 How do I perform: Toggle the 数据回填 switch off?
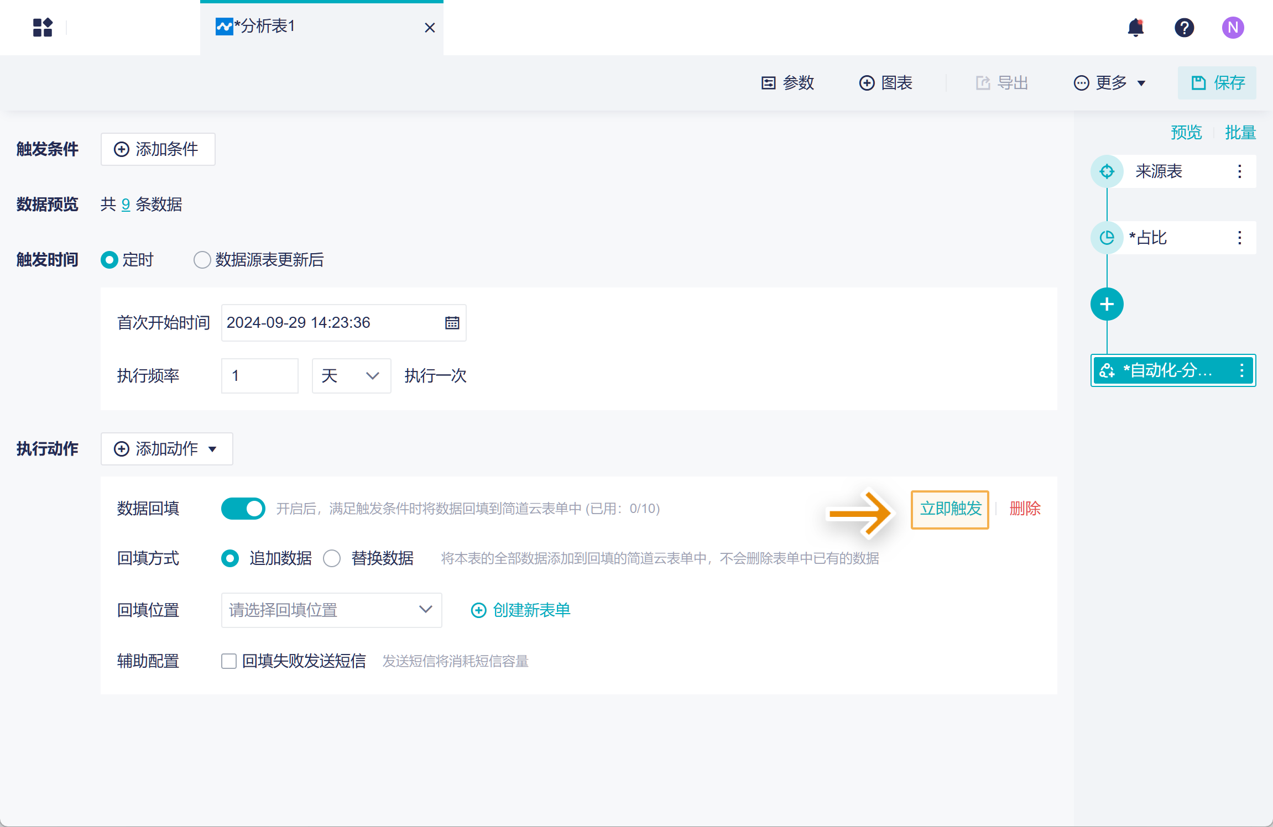point(243,509)
